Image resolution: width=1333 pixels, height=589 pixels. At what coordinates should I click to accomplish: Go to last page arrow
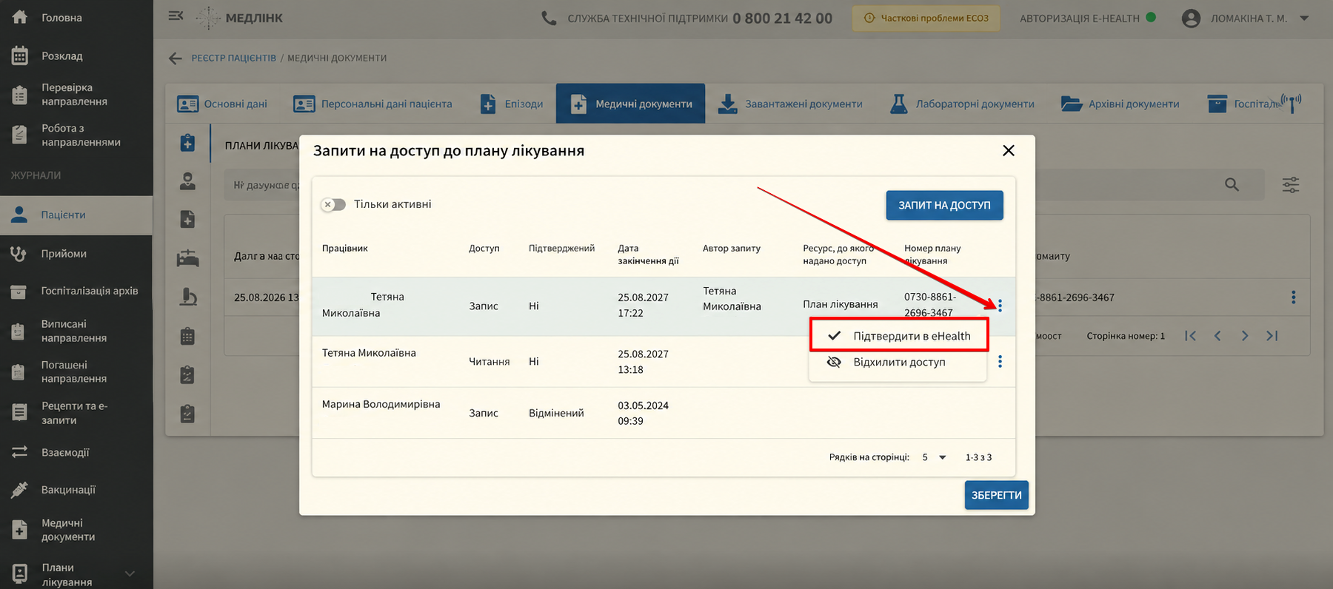tap(1272, 336)
